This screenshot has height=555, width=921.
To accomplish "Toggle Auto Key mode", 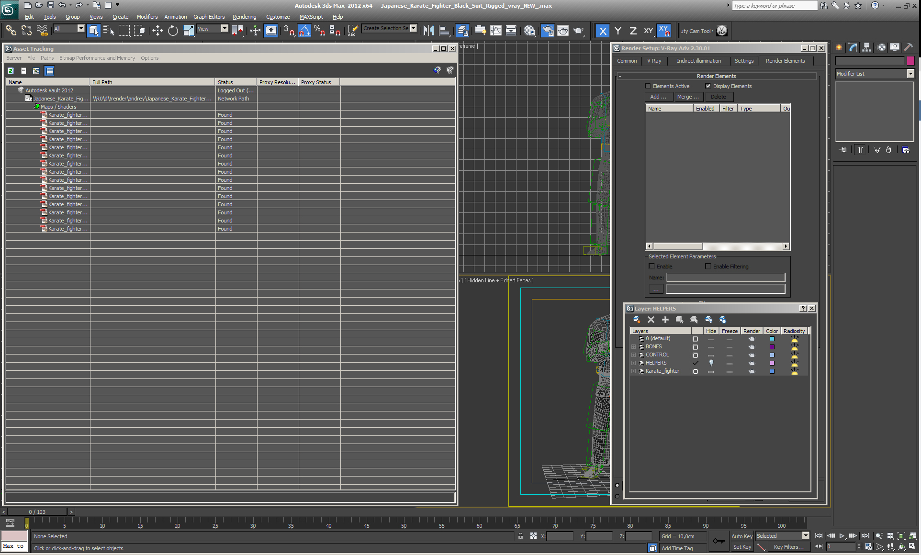I will pos(742,536).
